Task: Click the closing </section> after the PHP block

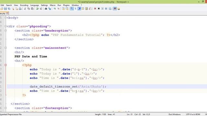Action: click(x=20, y=104)
